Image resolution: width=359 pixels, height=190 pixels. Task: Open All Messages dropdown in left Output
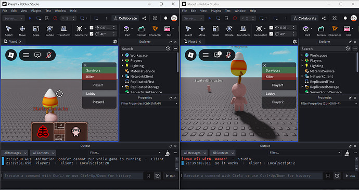tap(15, 153)
